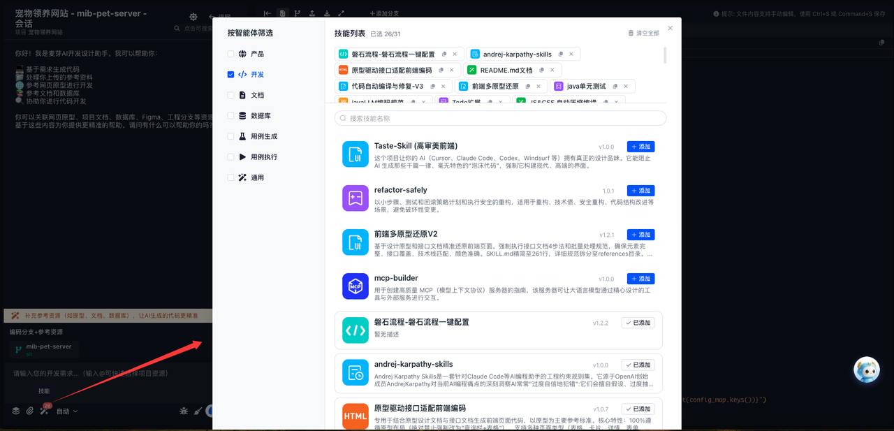This screenshot has width=894, height=431.
Task: Focus the 请输入您的开发需求 chat input
Action: 108,374
